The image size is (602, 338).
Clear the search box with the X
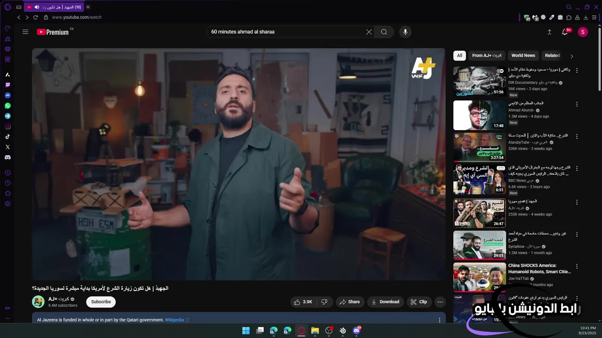coord(369,32)
